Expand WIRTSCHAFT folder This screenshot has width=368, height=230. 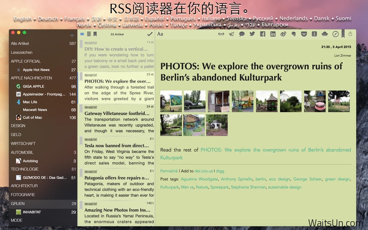(43, 144)
